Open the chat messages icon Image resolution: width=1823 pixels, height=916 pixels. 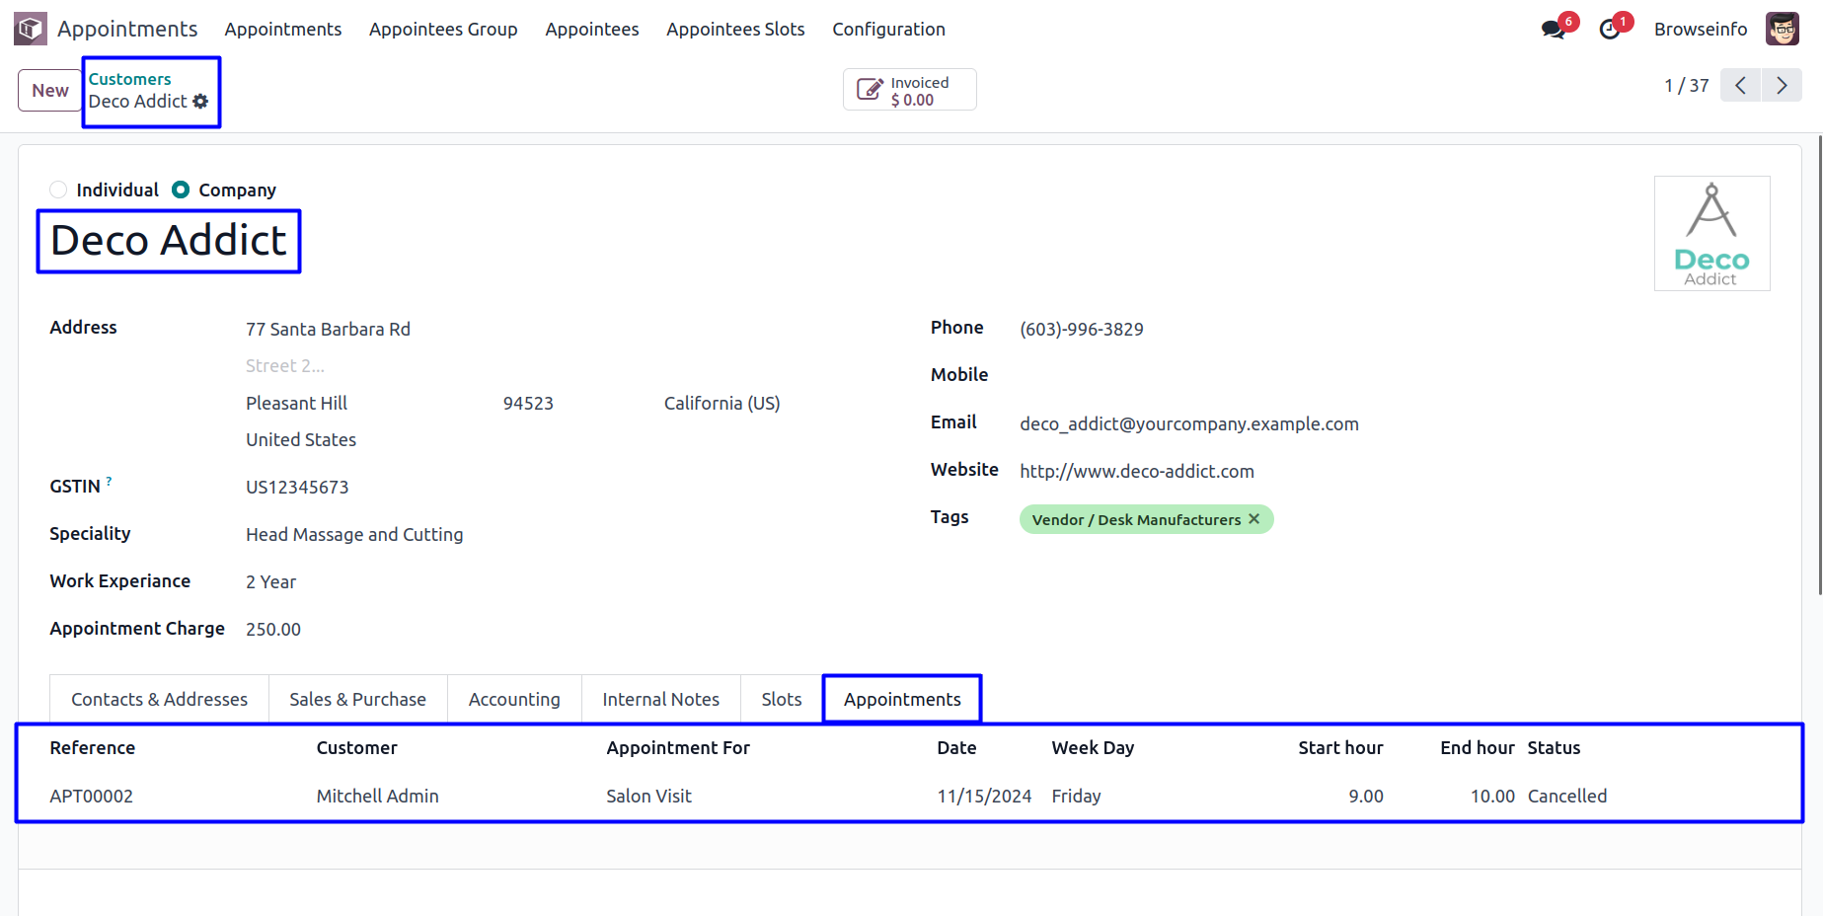tap(1553, 30)
